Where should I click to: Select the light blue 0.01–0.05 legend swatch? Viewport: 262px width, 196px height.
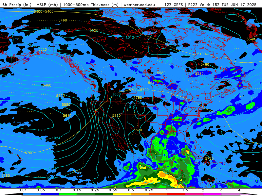click(x=32, y=194)
